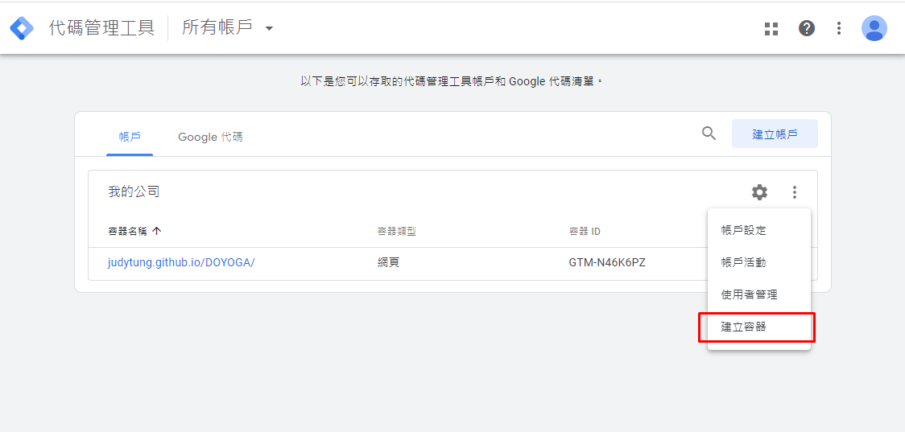
Task: Select 使用者管理 from the menu
Action: pos(759,294)
